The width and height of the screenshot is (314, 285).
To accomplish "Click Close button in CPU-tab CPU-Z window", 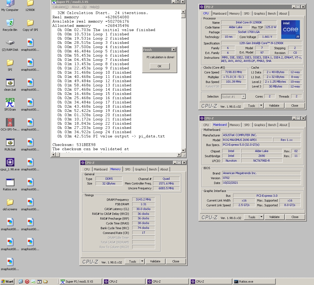I will pyautogui.click(x=295, y=106).
